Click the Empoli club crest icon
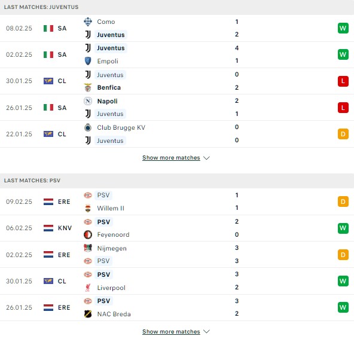 (88, 61)
